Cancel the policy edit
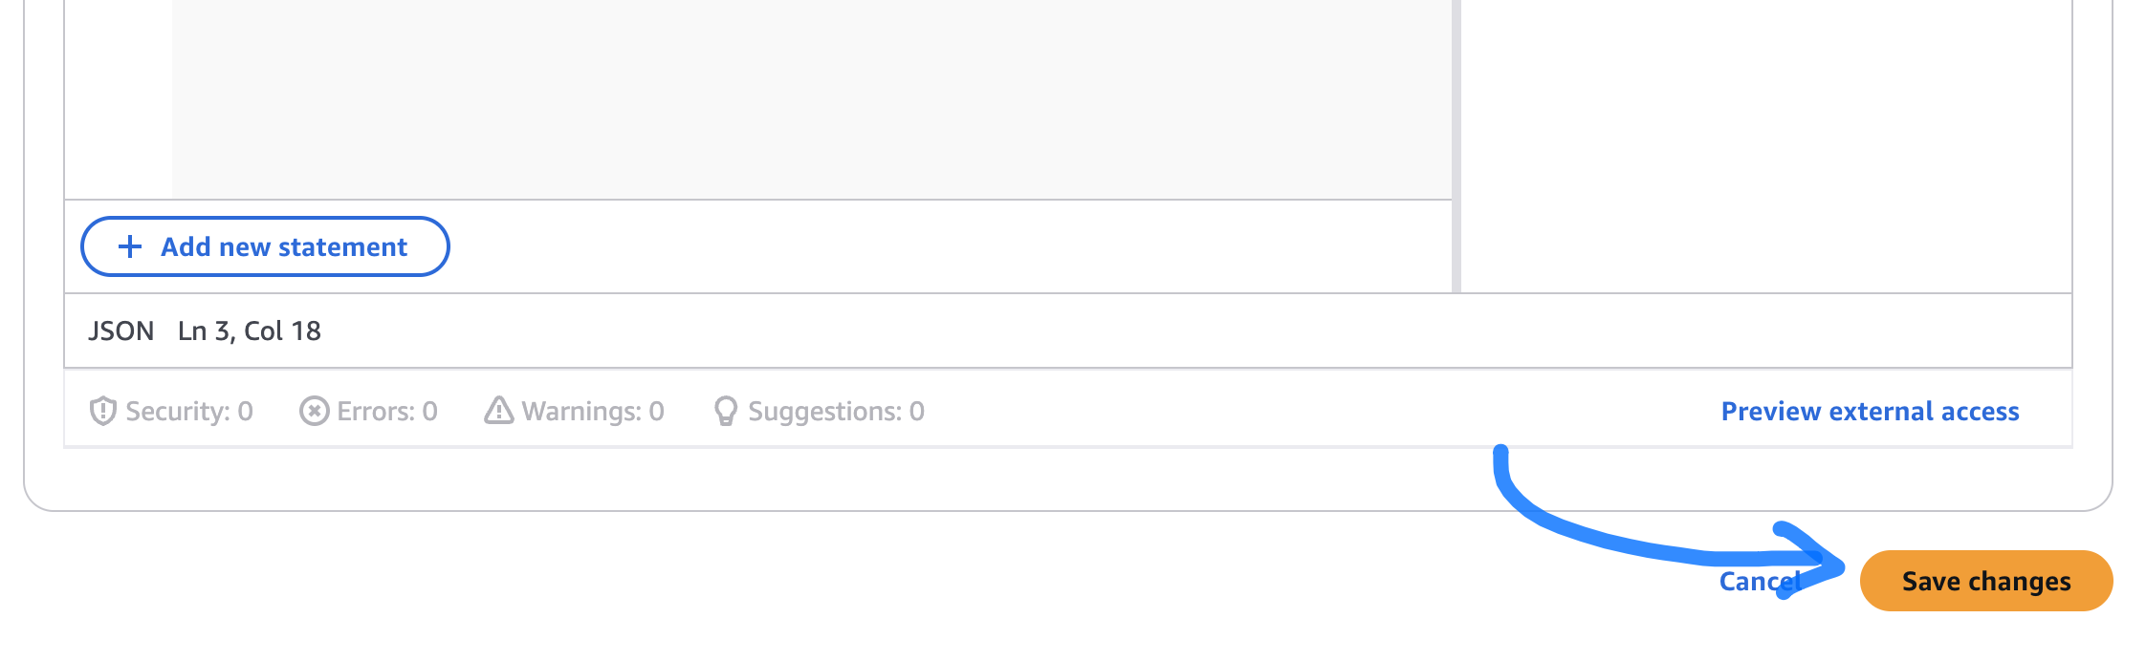This screenshot has height=661, width=2146. coord(1760,582)
